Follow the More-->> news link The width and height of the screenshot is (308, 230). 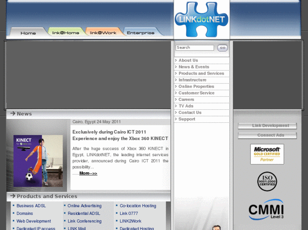[x=88, y=173]
